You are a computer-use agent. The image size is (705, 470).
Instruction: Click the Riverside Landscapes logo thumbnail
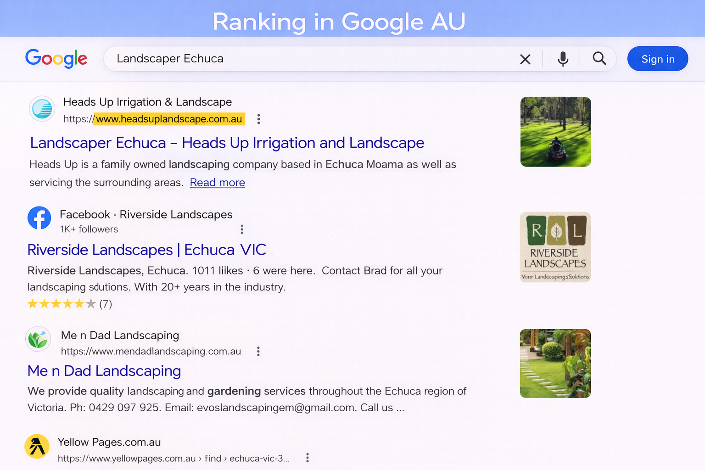pos(555,247)
